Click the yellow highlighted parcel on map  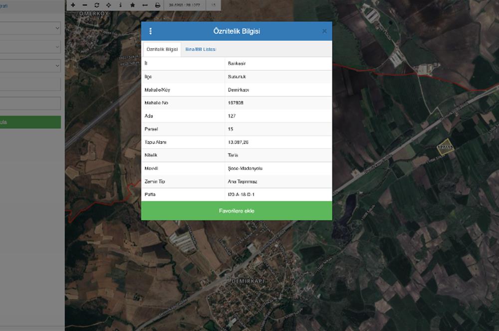pos(444,147)
